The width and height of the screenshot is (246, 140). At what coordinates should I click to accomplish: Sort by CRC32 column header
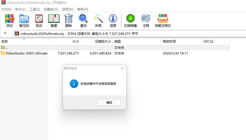pyautogui.click(x=216, y=41)
